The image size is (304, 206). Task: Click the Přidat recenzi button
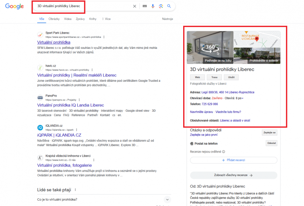(x=234, y=160)
